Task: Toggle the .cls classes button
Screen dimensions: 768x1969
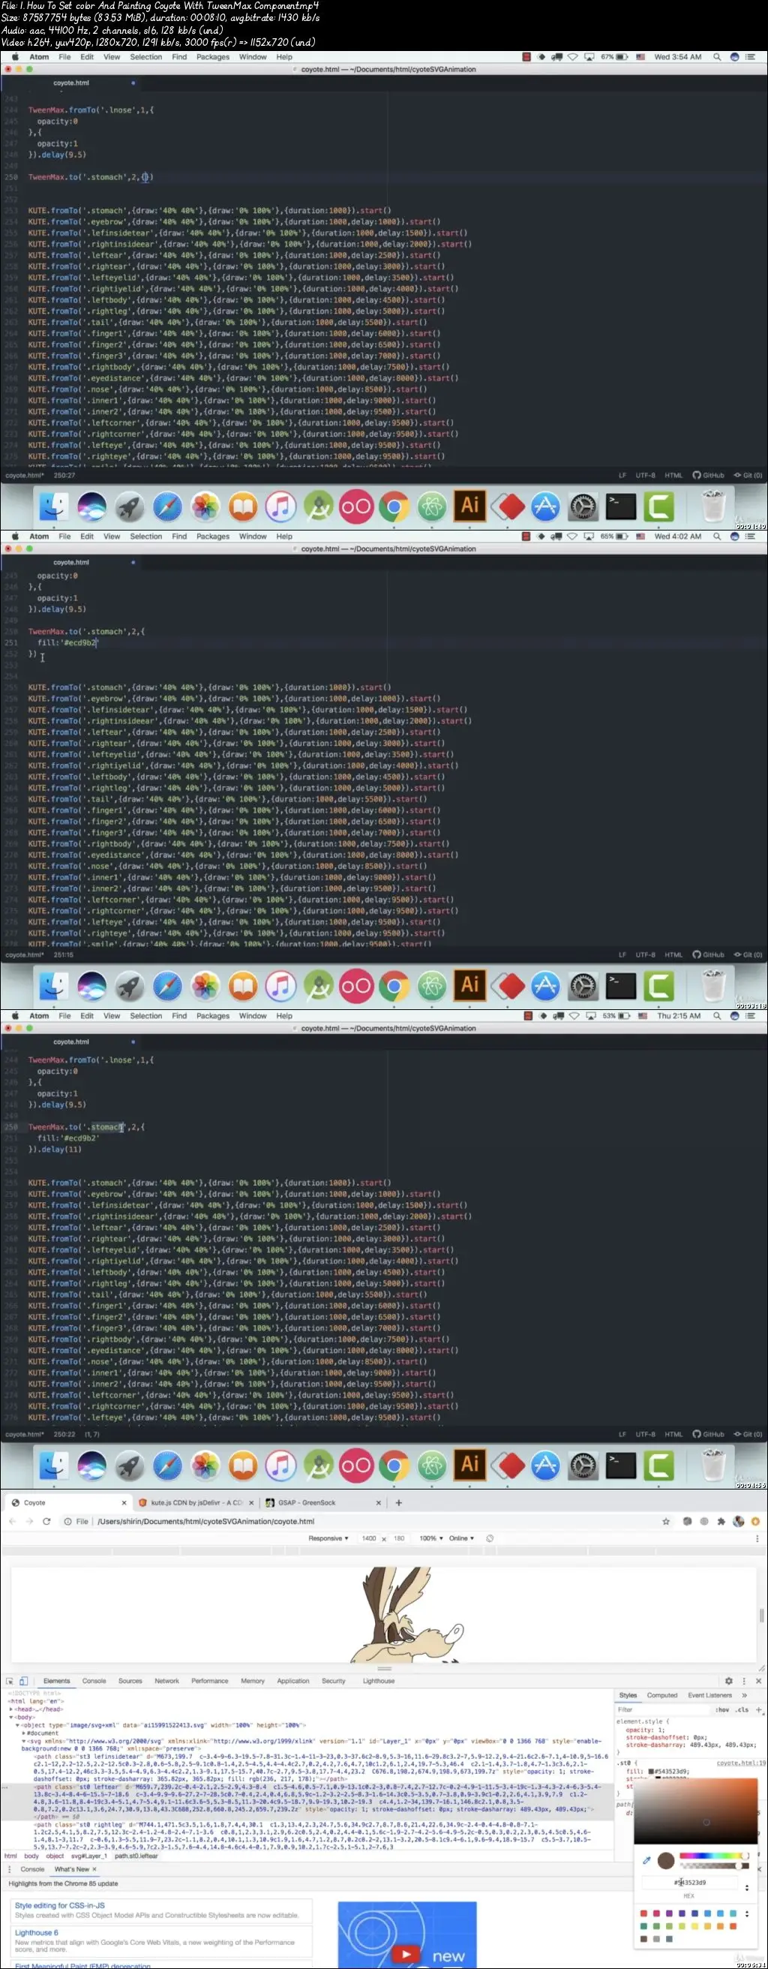Action: click(742, 1710)
